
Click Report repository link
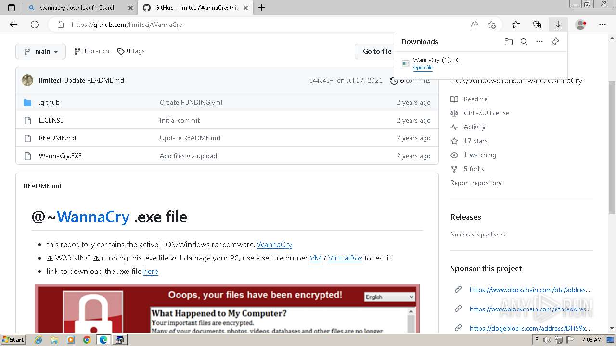[x=476, y=183]
